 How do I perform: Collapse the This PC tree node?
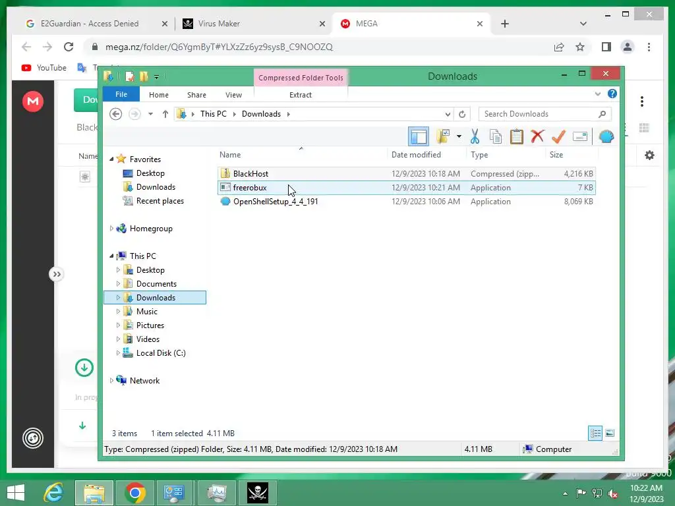click(111, 256)
